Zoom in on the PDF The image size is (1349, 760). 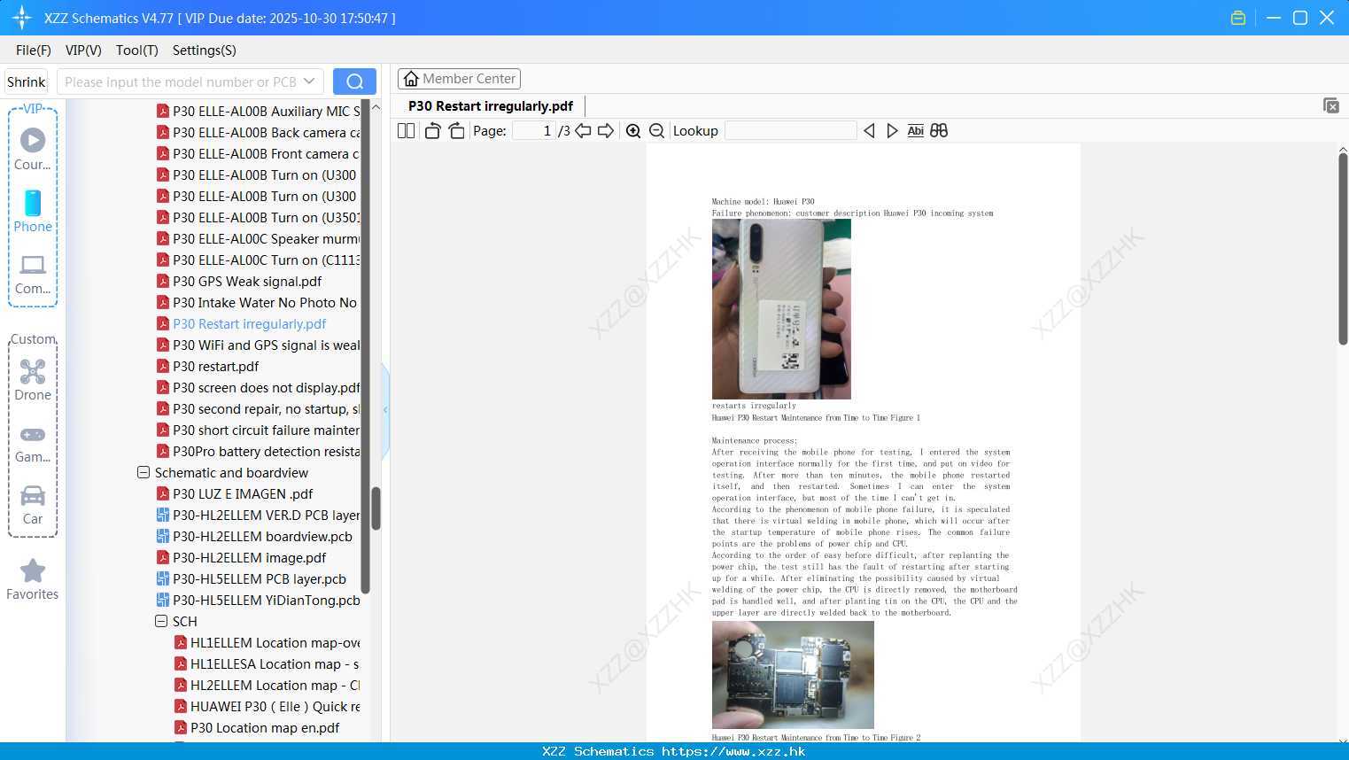point(633,130)
